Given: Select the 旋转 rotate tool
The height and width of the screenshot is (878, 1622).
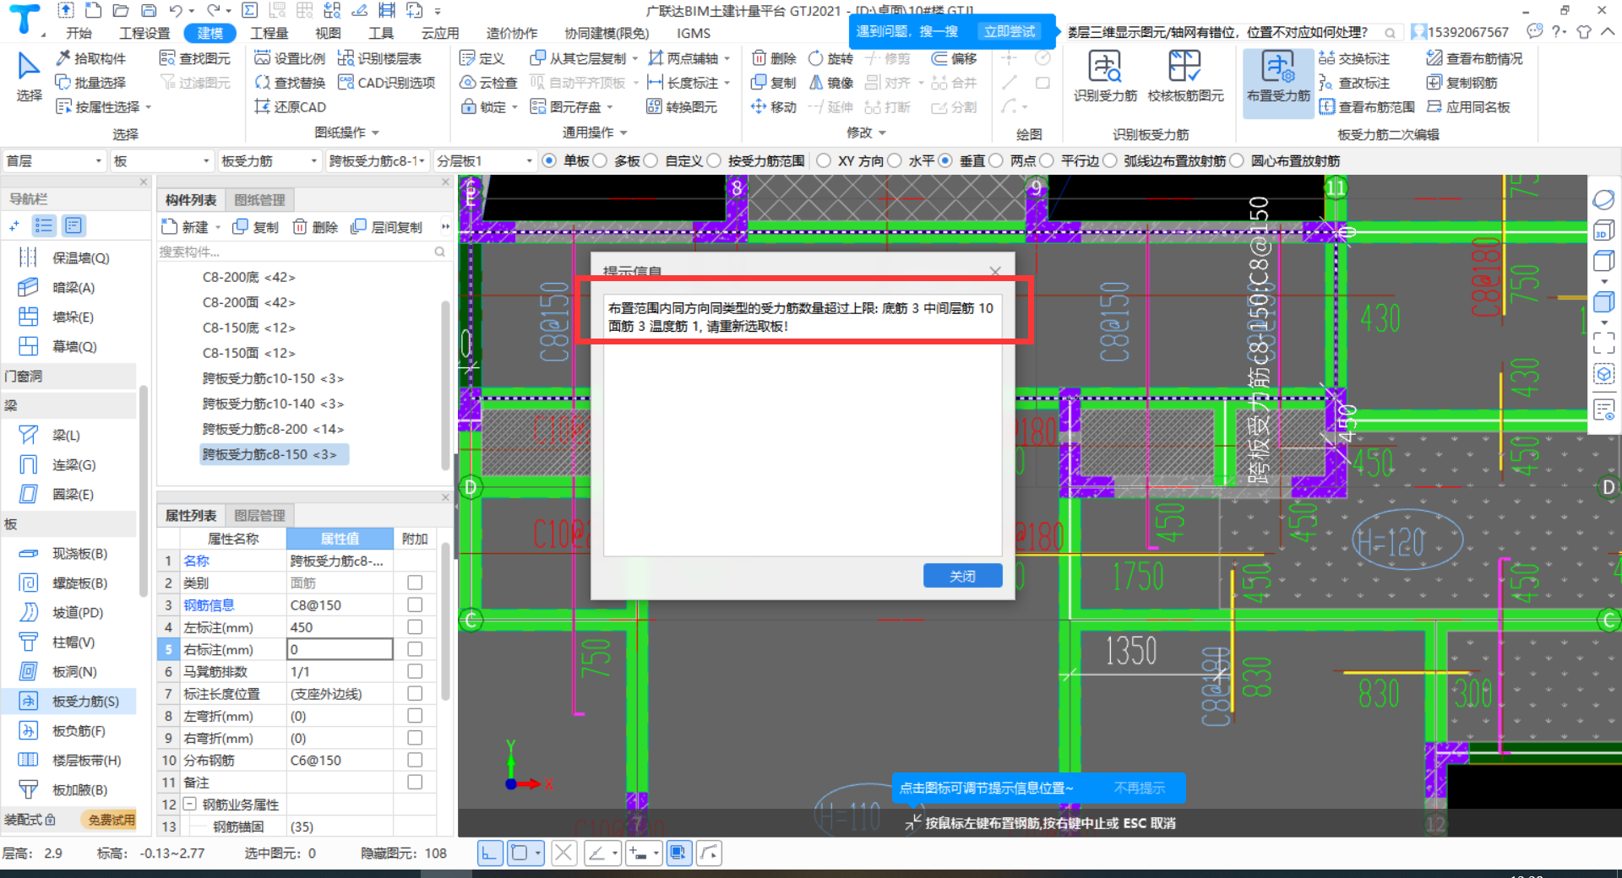Looking at the screenshot, I should 831,58.
